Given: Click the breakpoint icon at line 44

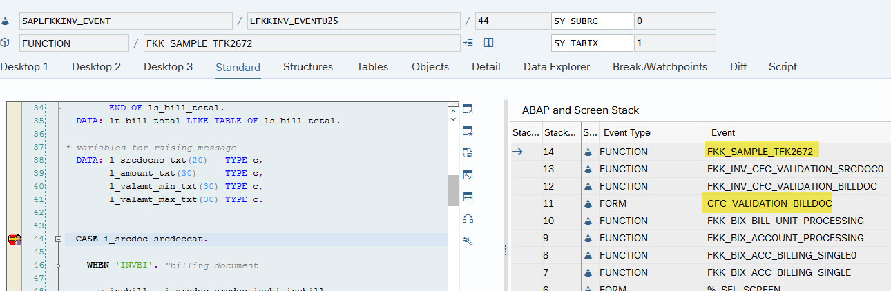Looking at the screenshot, I should coord(14,239).
